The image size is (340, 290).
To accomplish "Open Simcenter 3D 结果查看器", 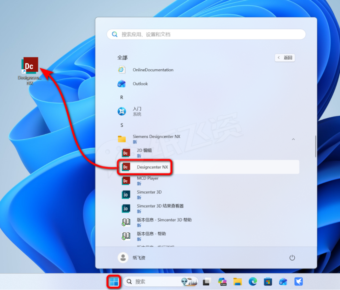I will pyautogui.click(x=160, y=208).
